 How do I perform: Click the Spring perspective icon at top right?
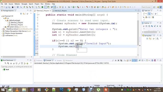click(158, 7)
